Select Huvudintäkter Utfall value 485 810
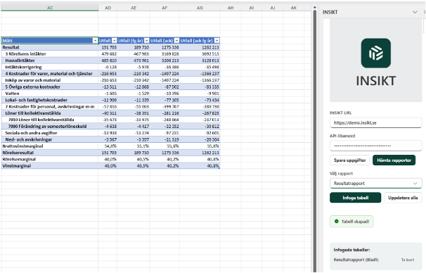426x273 pixels. click(108, 61)
